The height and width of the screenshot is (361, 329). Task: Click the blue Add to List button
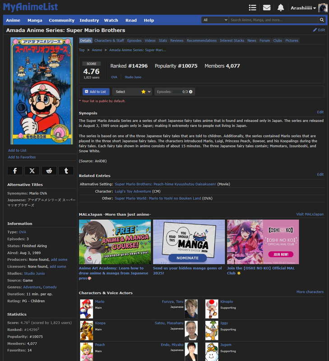pyautogui.click(x=96, y=92)
